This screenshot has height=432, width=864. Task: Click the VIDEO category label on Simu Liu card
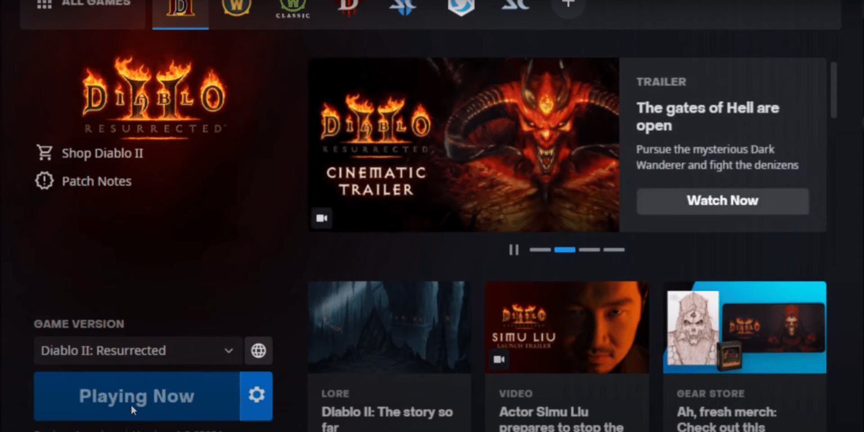[x=516, y=394]
